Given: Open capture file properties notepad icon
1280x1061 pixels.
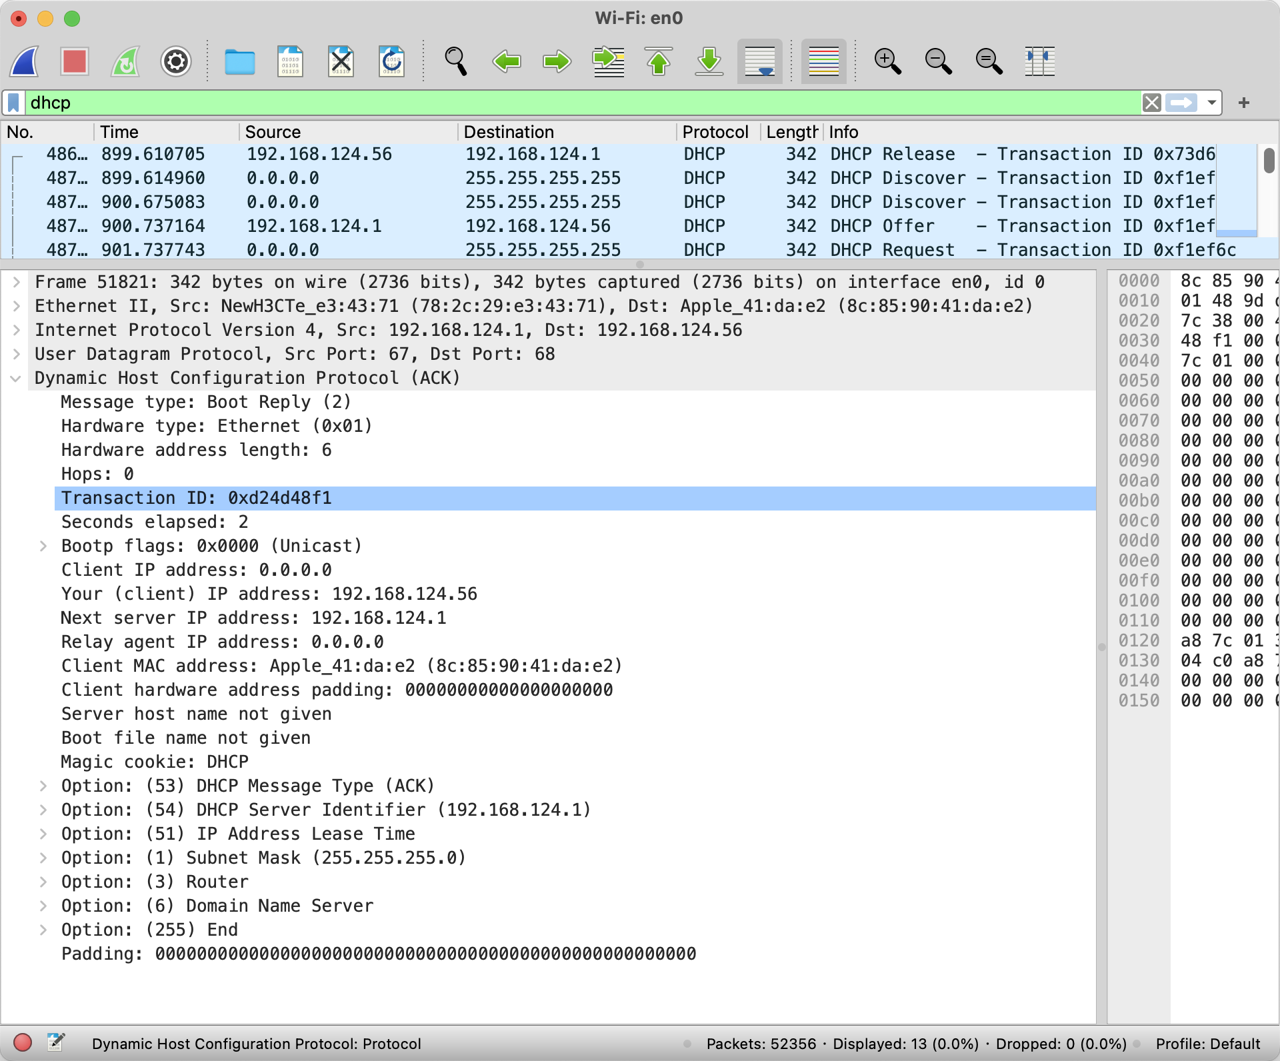Looking at the screenshot, I should (x=56, y=1043).
